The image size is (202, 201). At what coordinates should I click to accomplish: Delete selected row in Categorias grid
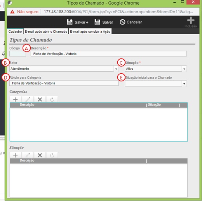point(40,99)
